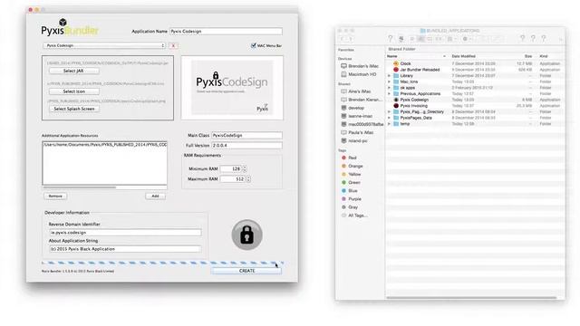The width and height of the screenshot is (580, 326).
Task: Expand Previous_Applications folder disclosure triangle
Action: tap(389, 94)
